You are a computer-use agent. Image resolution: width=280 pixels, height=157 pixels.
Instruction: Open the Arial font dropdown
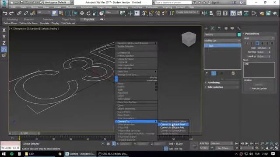(x=259, y=38)
